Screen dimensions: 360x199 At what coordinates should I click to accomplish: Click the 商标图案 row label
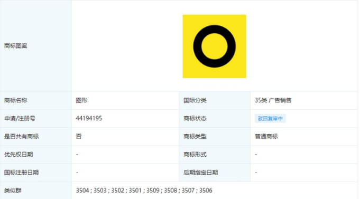click(16, 46)
